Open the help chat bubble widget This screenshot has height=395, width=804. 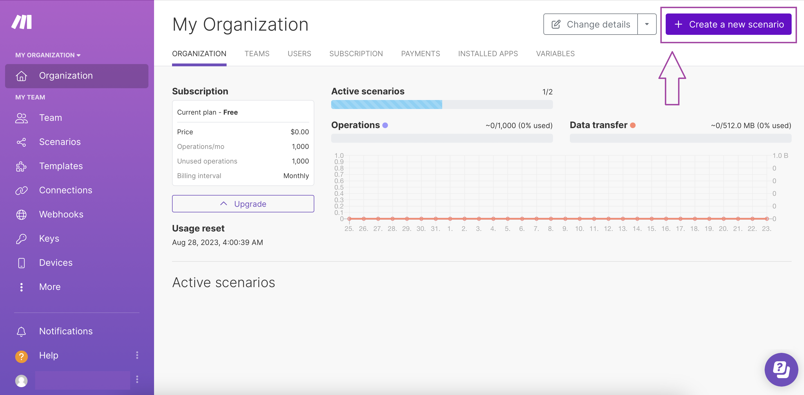[x=781, y=369]
